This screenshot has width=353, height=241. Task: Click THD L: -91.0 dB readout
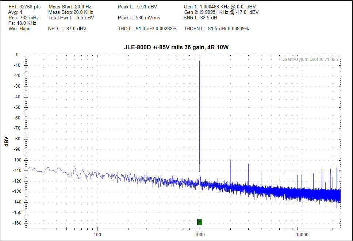(x=147, y=28)
